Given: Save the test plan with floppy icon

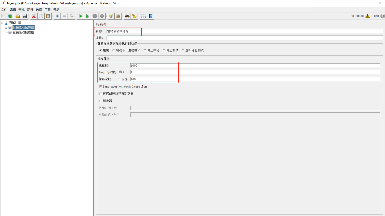Looking at the screenshot, I should 25,16.
